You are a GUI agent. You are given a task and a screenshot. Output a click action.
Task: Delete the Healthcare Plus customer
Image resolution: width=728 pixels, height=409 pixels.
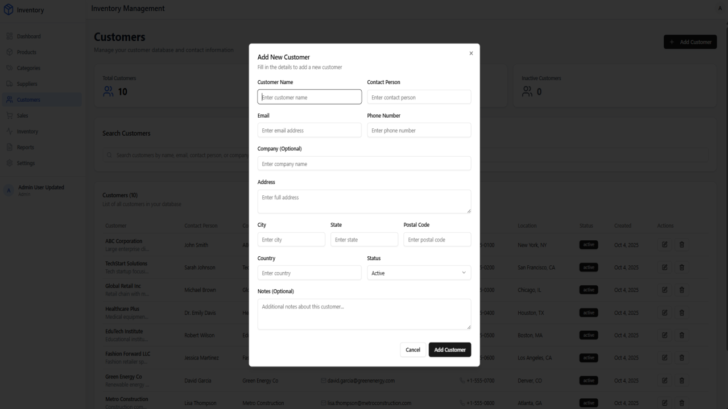pyautogui.click(x=682, y=312)
